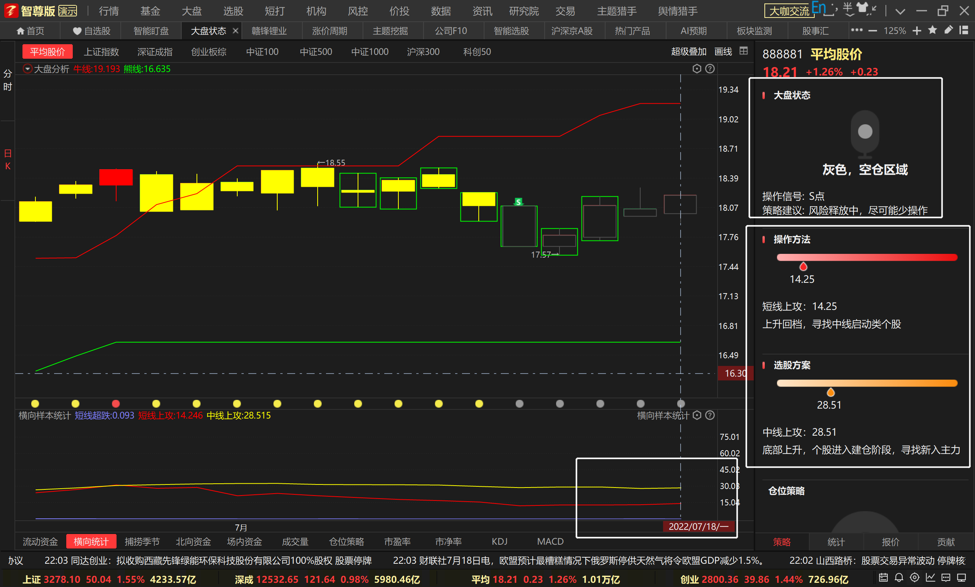Decrease zoom with the minus icon
This screenshot has height=587, width=975.
coord(873,31)
